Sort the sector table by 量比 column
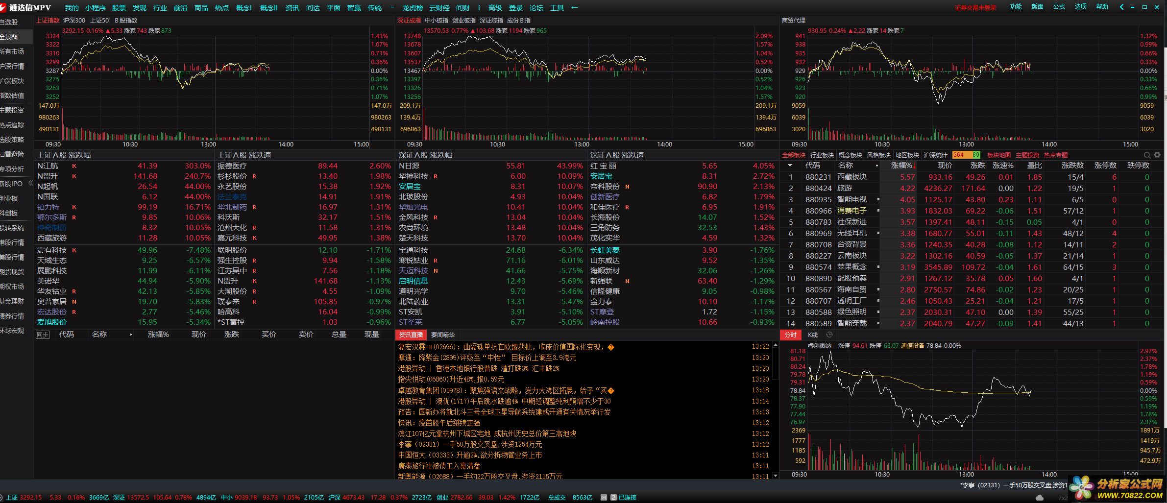This screenshot has width=1167, height=503. point(1035,166)
